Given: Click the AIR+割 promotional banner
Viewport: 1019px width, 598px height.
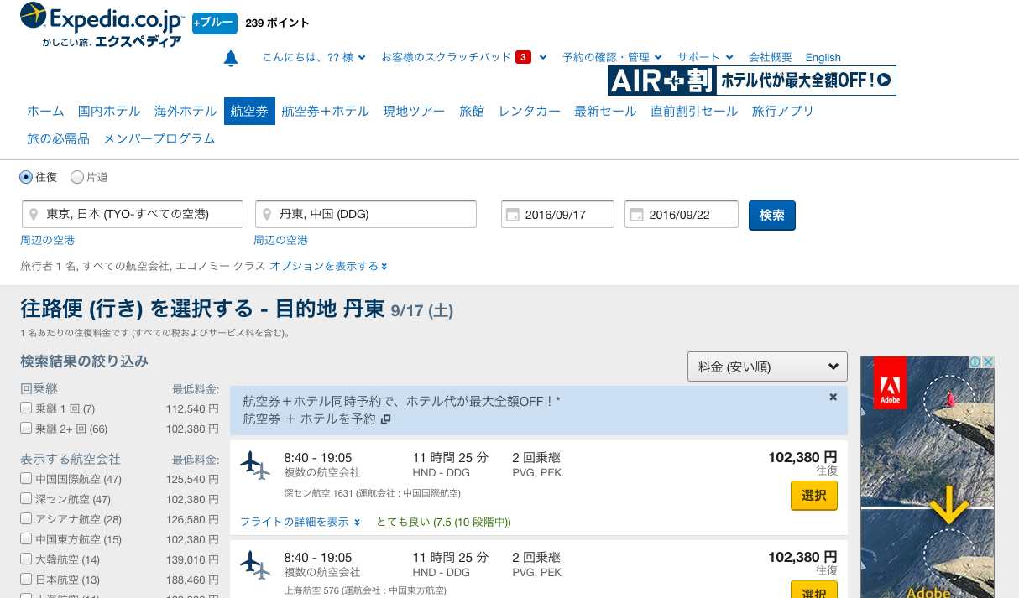Looking at the screenshot, I should pyautogui.click(x=752, y=81).
